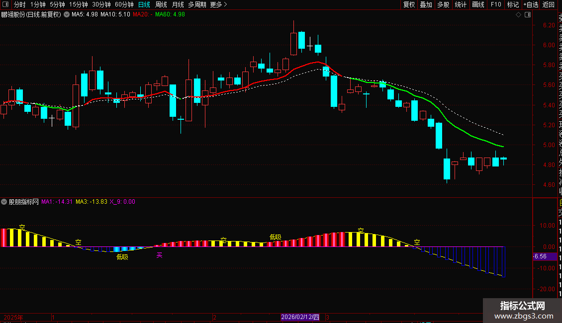This screenshot has height=323, width=562.
Task: Click the 5.00 price axis label
Action: click(549, 145)
